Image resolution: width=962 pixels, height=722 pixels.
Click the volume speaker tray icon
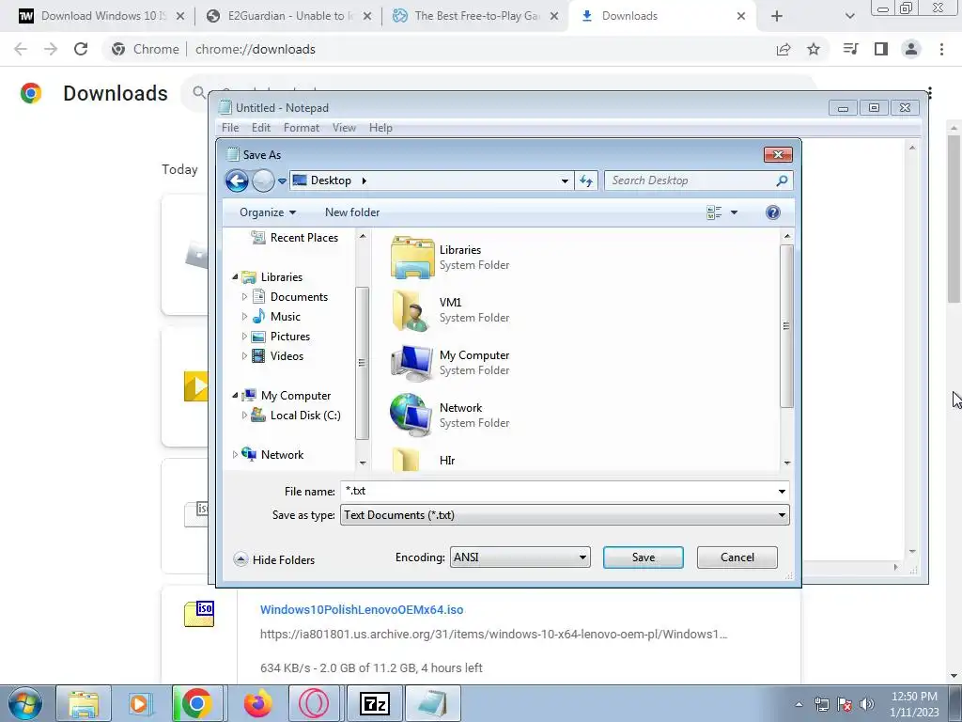[x=867, y=704]
